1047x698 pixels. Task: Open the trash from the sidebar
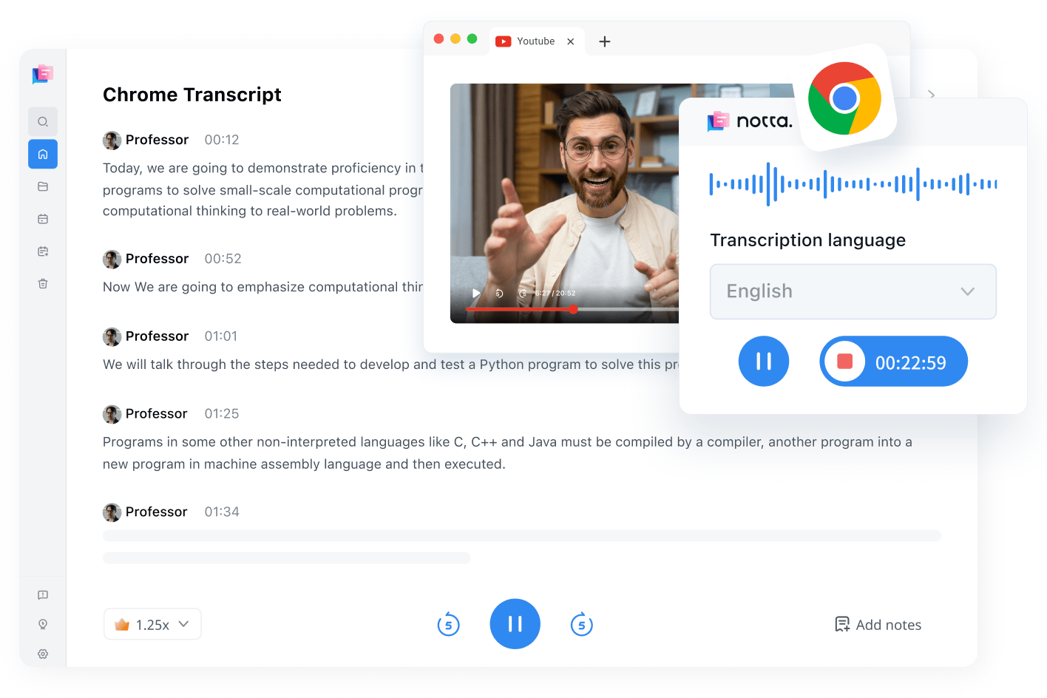(x=43, y=283)
